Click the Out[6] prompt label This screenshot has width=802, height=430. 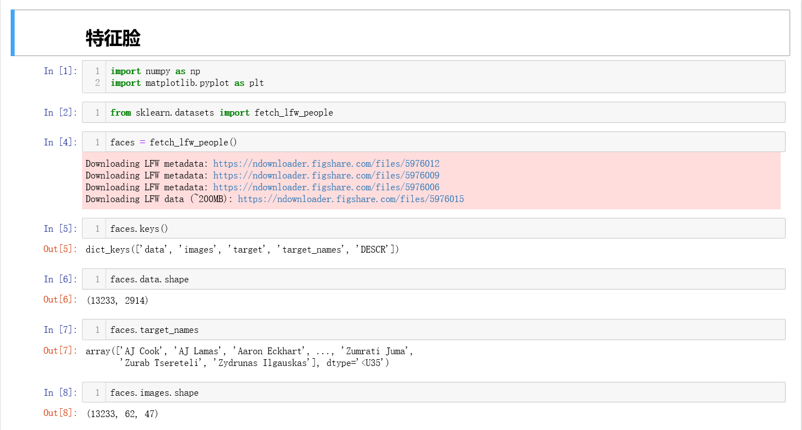tap(61, 299)
